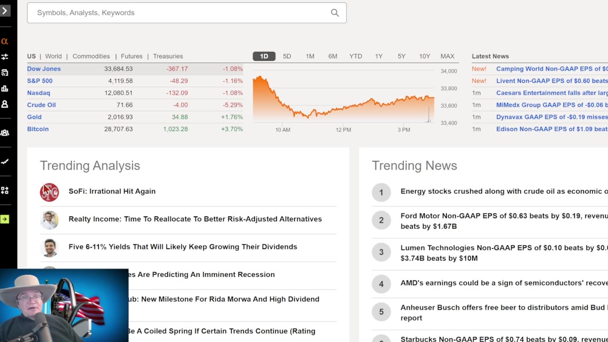This screenshot has width=608, height=342.
Task: Open the Coiled Spring article
Action: click(x=222, y=331)
